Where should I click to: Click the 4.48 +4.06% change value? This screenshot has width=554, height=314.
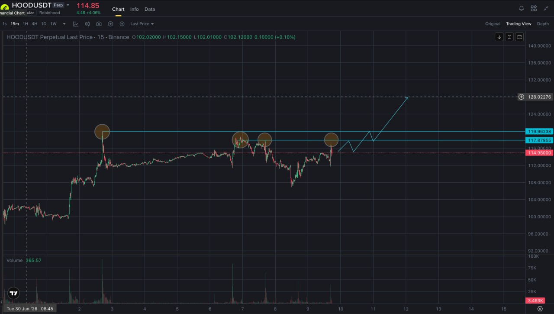tap(89, 13)
